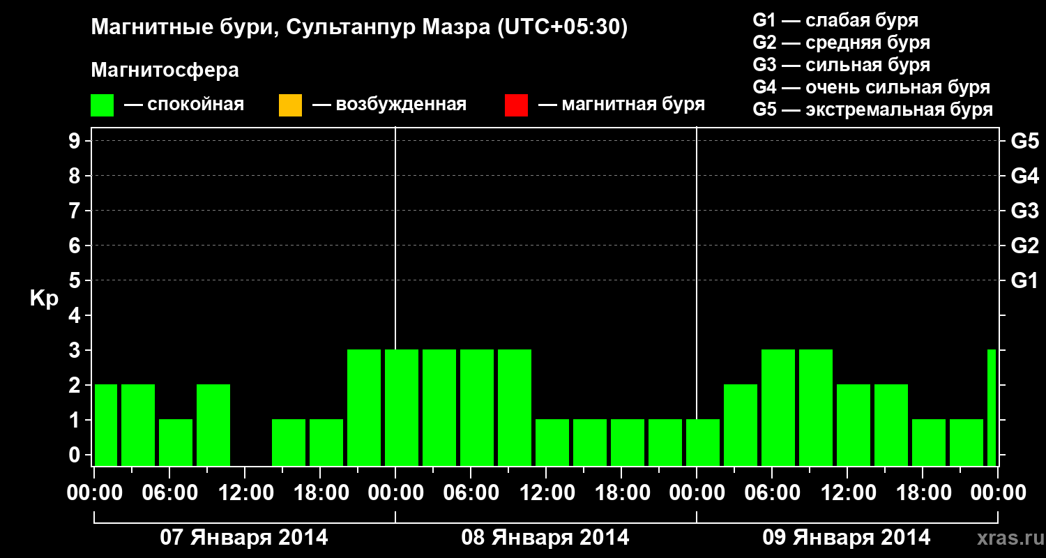
Task: Click the 06:00 tick label above 07 Января
Action: pos(169,492)
